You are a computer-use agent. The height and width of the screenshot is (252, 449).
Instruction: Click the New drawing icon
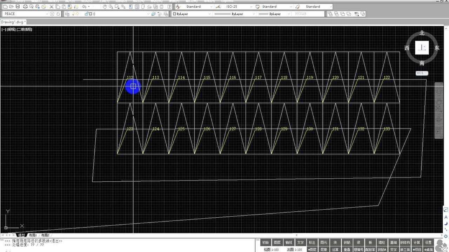[5, 7]
